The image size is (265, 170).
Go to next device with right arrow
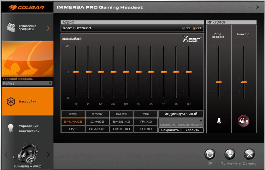[x=48, y=155]
